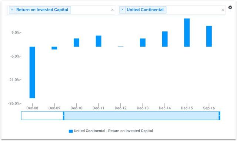Click the Sep-16 bar

click(209, 36)
